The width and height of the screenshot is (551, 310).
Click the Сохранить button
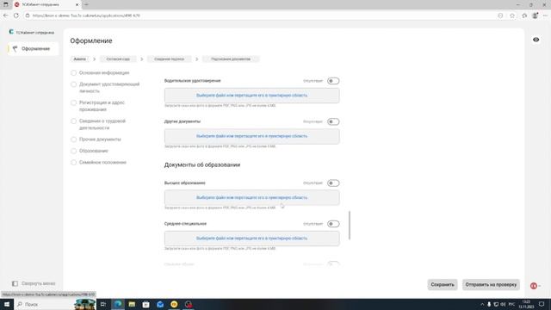443,285
